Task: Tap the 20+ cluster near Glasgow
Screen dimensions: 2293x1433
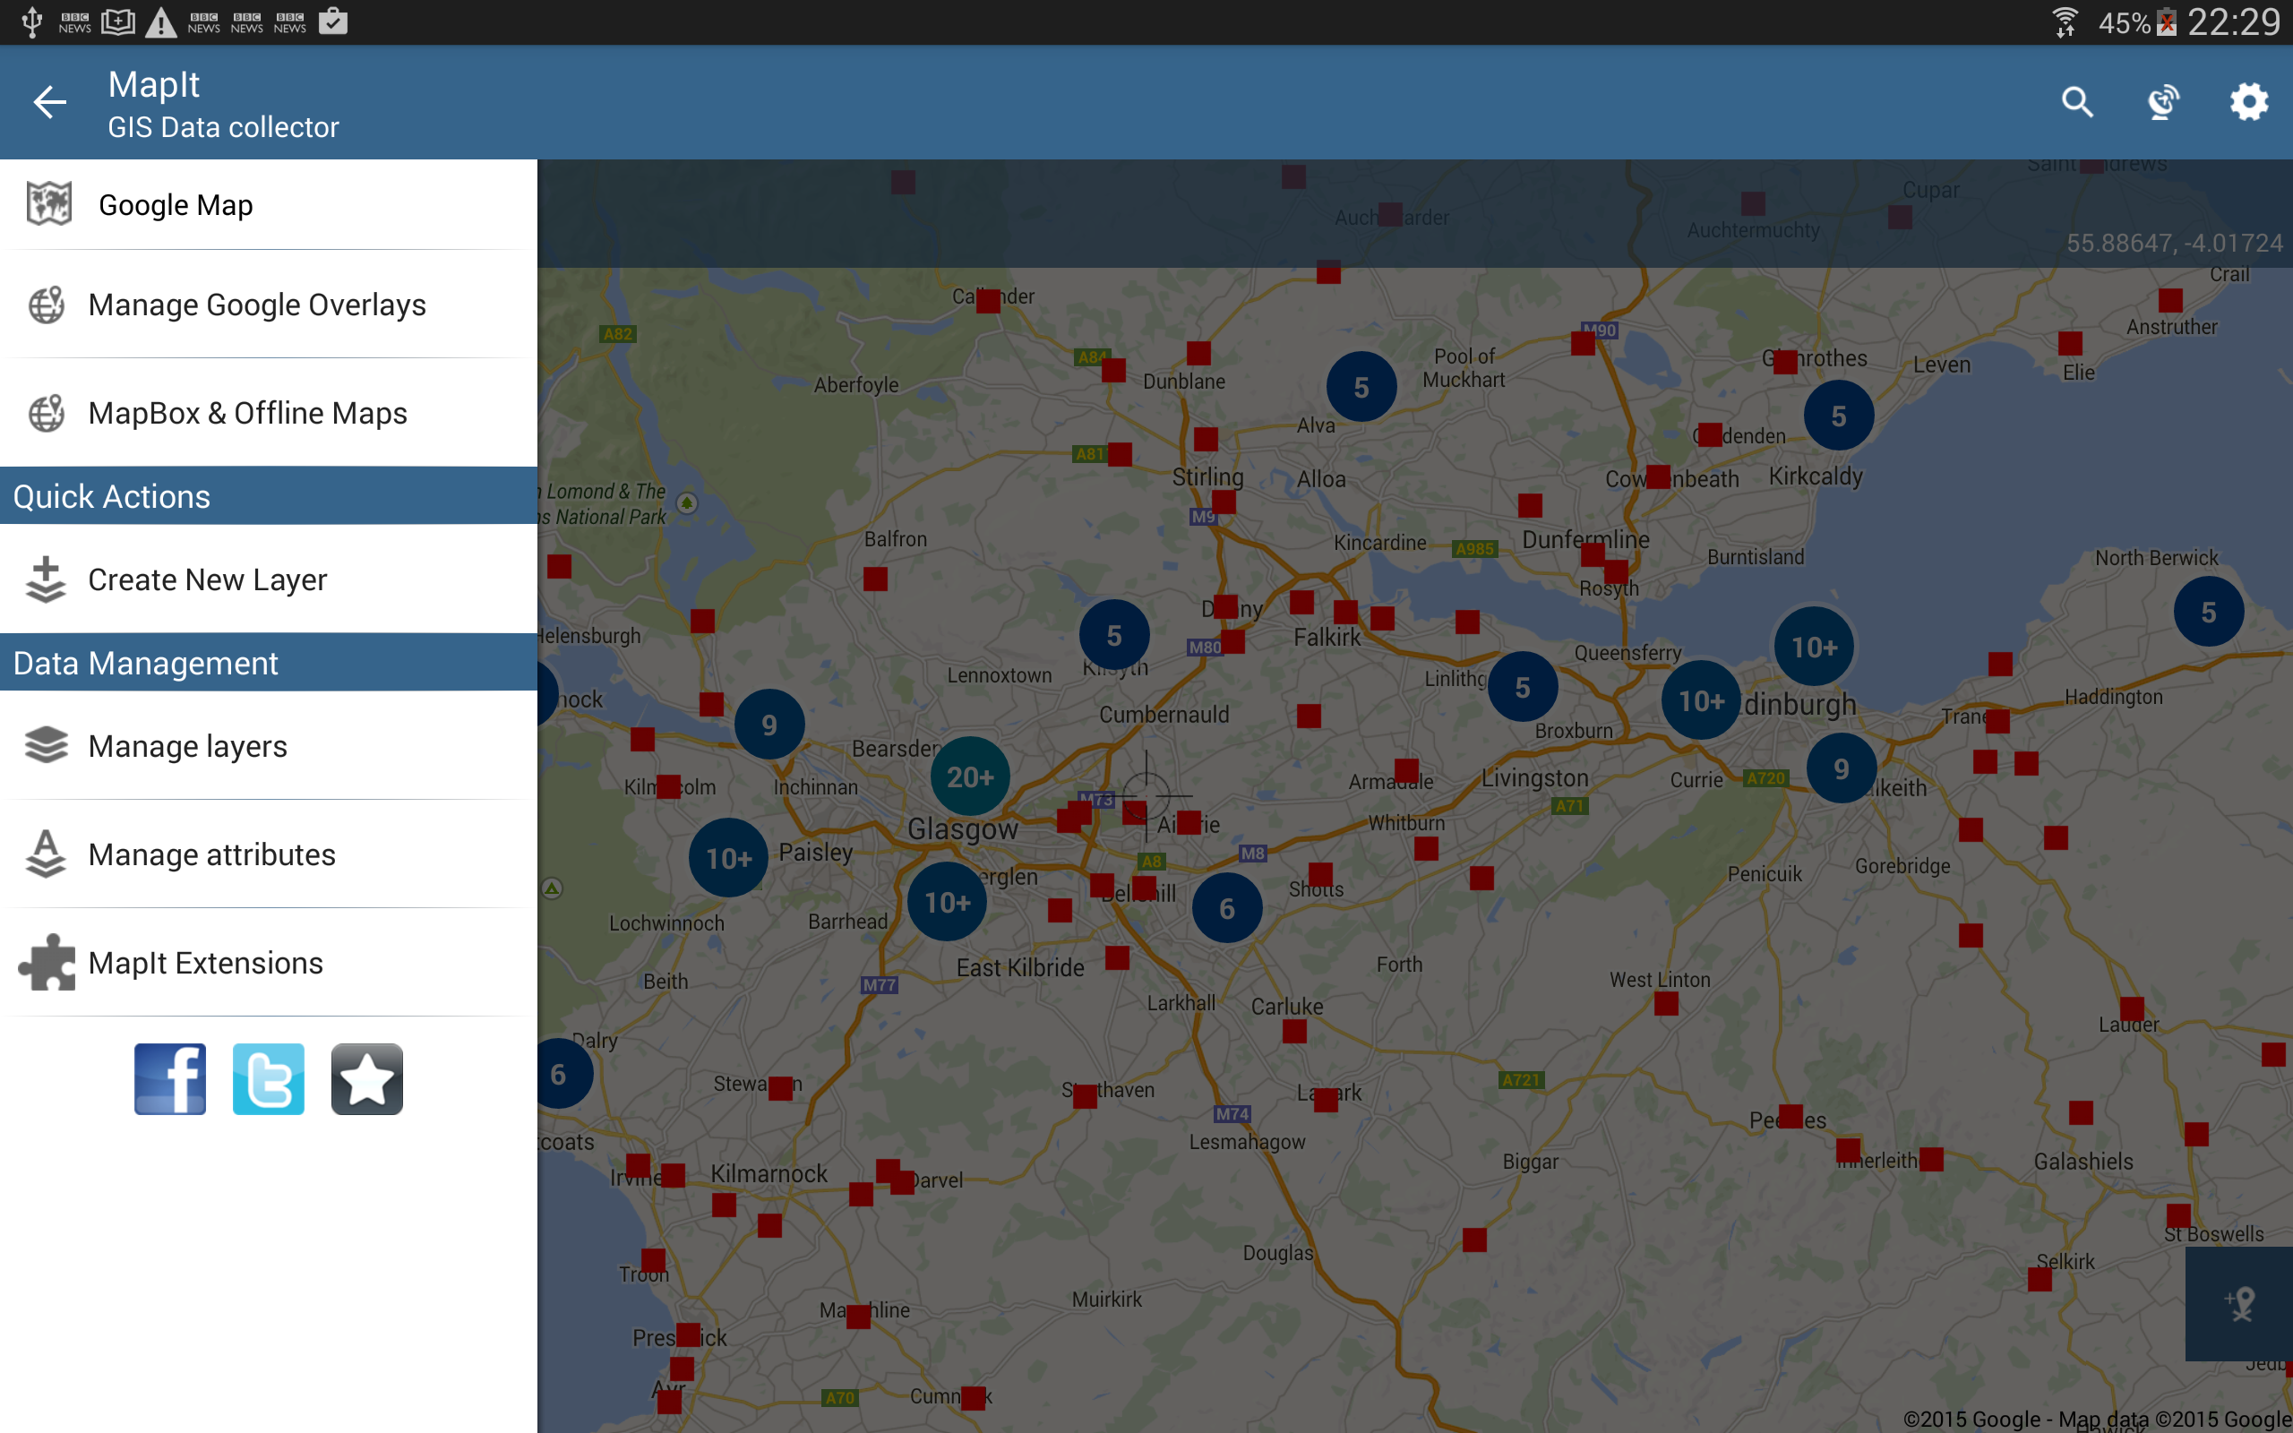Action: pyautogui.click(x=970, y=777)
